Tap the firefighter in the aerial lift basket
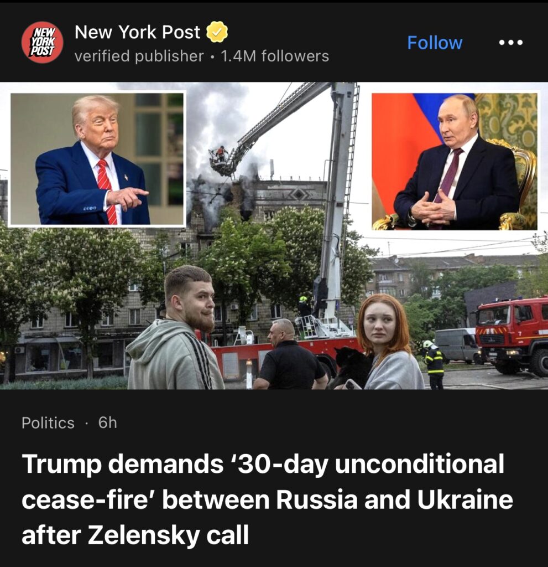The height and width of the screenshot is (567, 548). coord(221,154)
